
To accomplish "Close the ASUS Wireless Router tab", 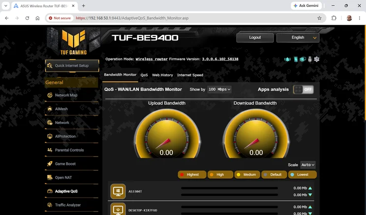I will pos(73,6).
